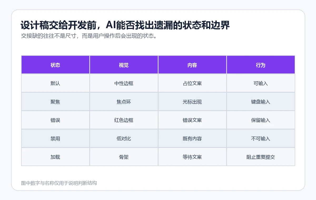The width and height of the screenshot is (316, 200).
Task: Click the 等待文案 cell
Action: (x=192, y=157)
